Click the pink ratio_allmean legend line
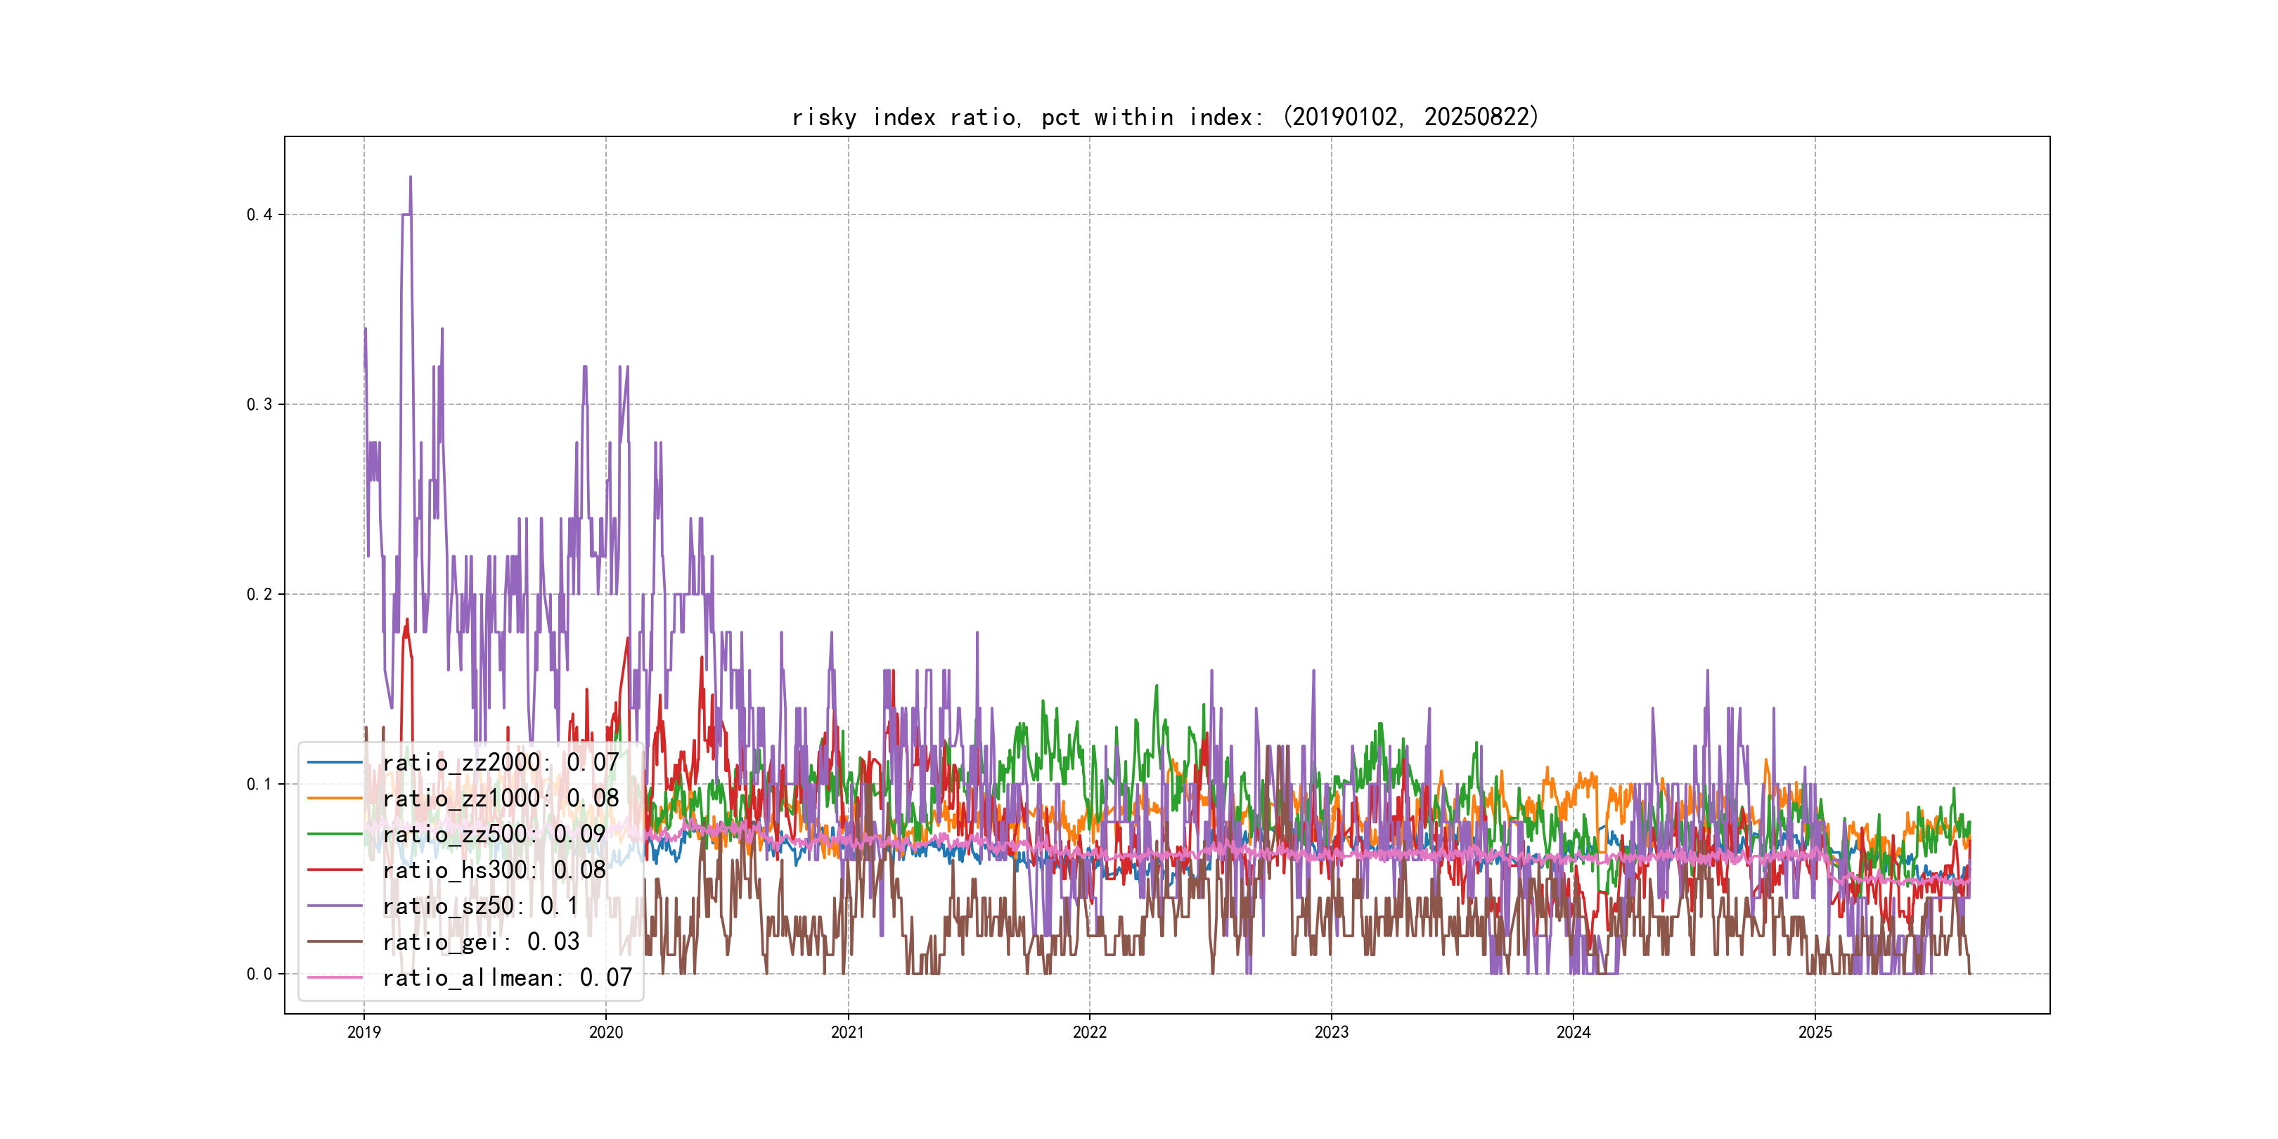The image size is (2278, 1139). coord(334,977)
